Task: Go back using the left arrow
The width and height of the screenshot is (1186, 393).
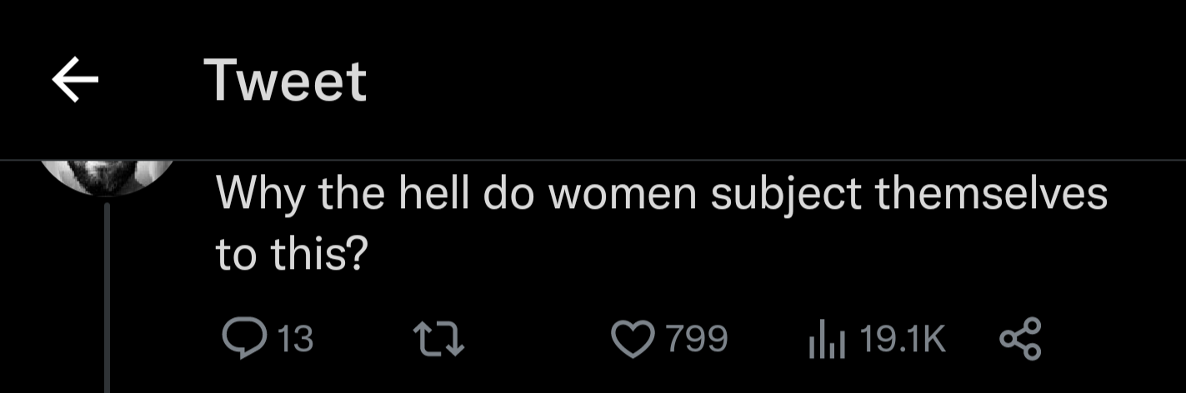Action: pos(75,81)
